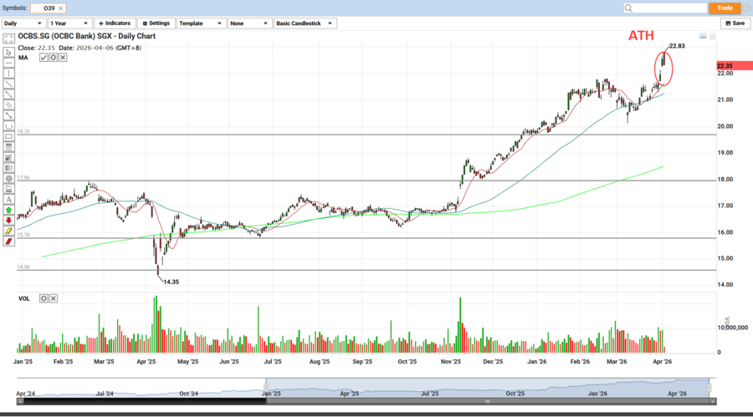Open the Daily interval dropdown
This screenshot has width=753, height=417.
pyautogui.click(x=23, y=23)
